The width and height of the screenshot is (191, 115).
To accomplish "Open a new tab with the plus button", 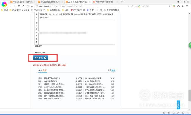I will (122, 2).
